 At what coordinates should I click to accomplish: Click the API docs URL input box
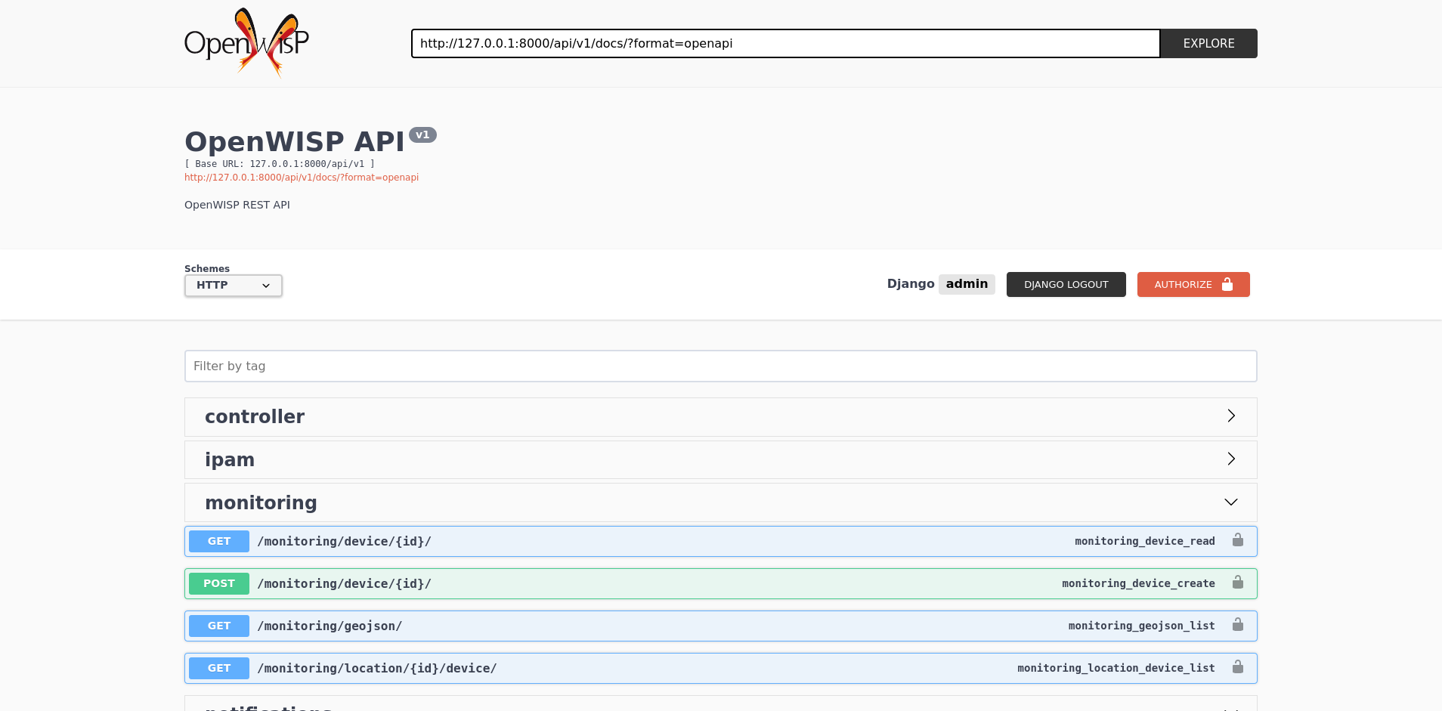click(x=785, y=44)
